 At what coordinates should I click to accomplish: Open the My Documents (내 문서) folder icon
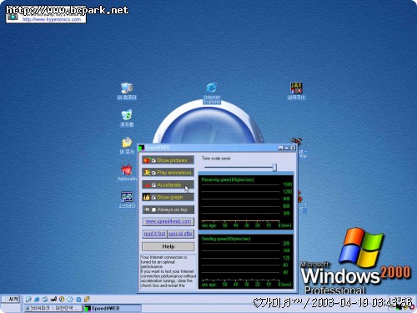tap(127, 145)
